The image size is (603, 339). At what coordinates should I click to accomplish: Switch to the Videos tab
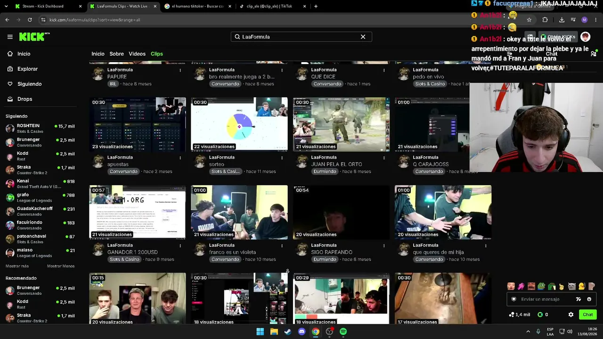137,54
